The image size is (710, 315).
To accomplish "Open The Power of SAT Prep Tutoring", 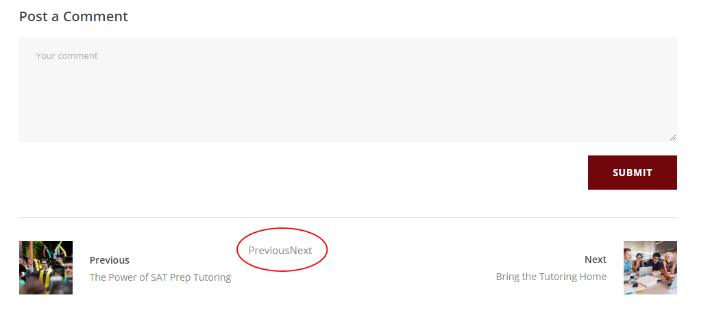I will [x=160, y=277].
